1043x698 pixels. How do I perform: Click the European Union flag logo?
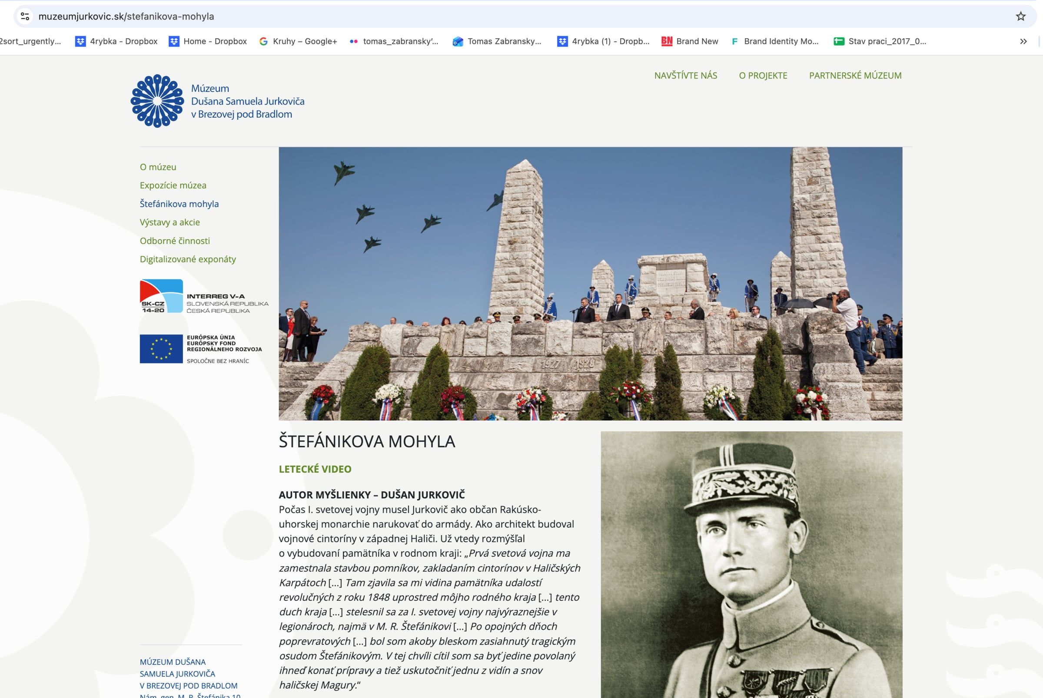201,349
